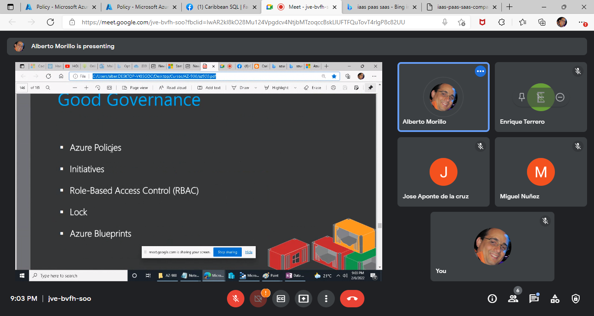Open Edge Settings and more menu
The width and height of the screenshot is (594, 316).
pos(582,22)
